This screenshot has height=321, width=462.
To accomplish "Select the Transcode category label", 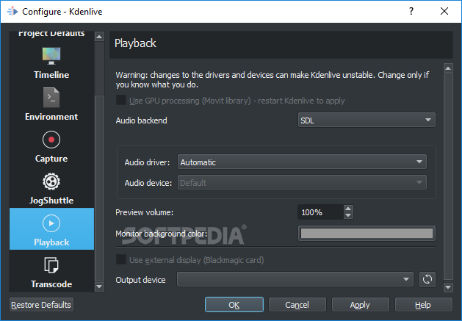I will pyautogui.click(x=51, y=284).
